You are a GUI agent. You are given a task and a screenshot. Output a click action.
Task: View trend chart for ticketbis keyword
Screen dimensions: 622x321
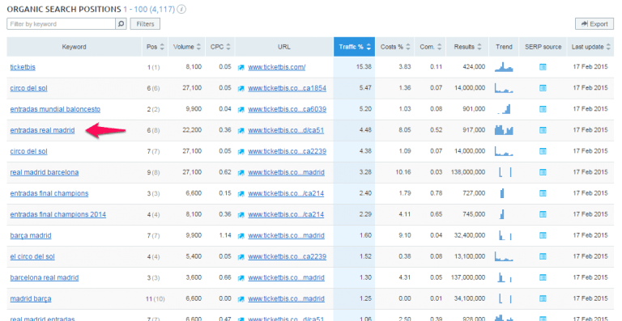[x=504, y=67]
